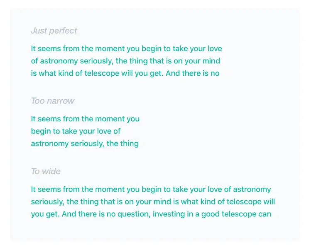The height and width of the screenshot is (247, 316).
Task: Click the line ending 'kind of telescope will'
Action: pos(153,201)
